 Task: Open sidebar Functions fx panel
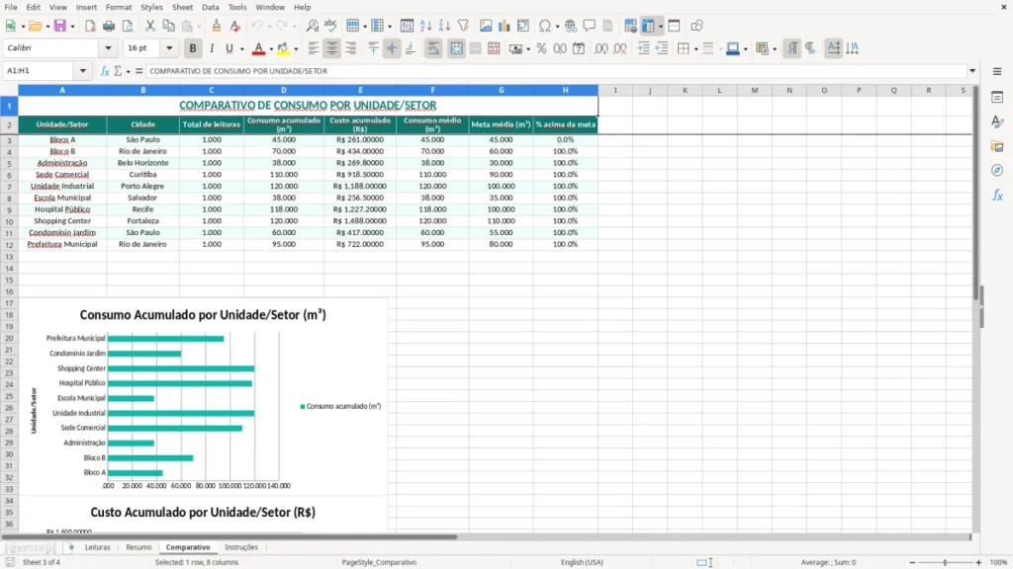click(x=997, y=195)
